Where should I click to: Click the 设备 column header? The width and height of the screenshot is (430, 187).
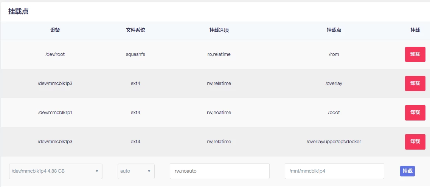[x=55, y=30]
